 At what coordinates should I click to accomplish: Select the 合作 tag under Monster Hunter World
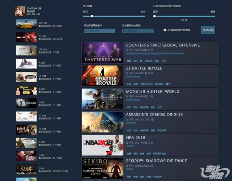(x=159, y=107)
